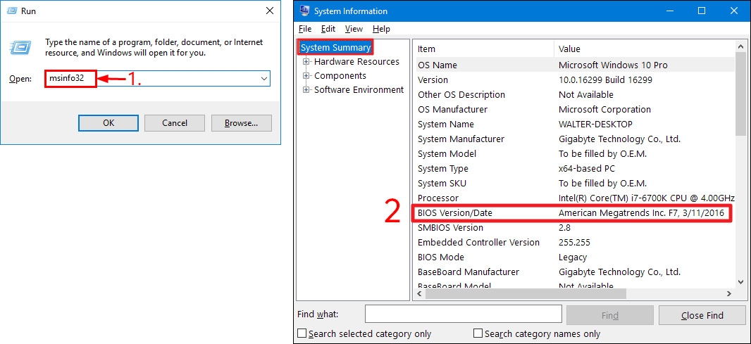The width and height of the screenshot is (751, 344).
Task: Click the value 255.255
Action: (x=574, y=243)
